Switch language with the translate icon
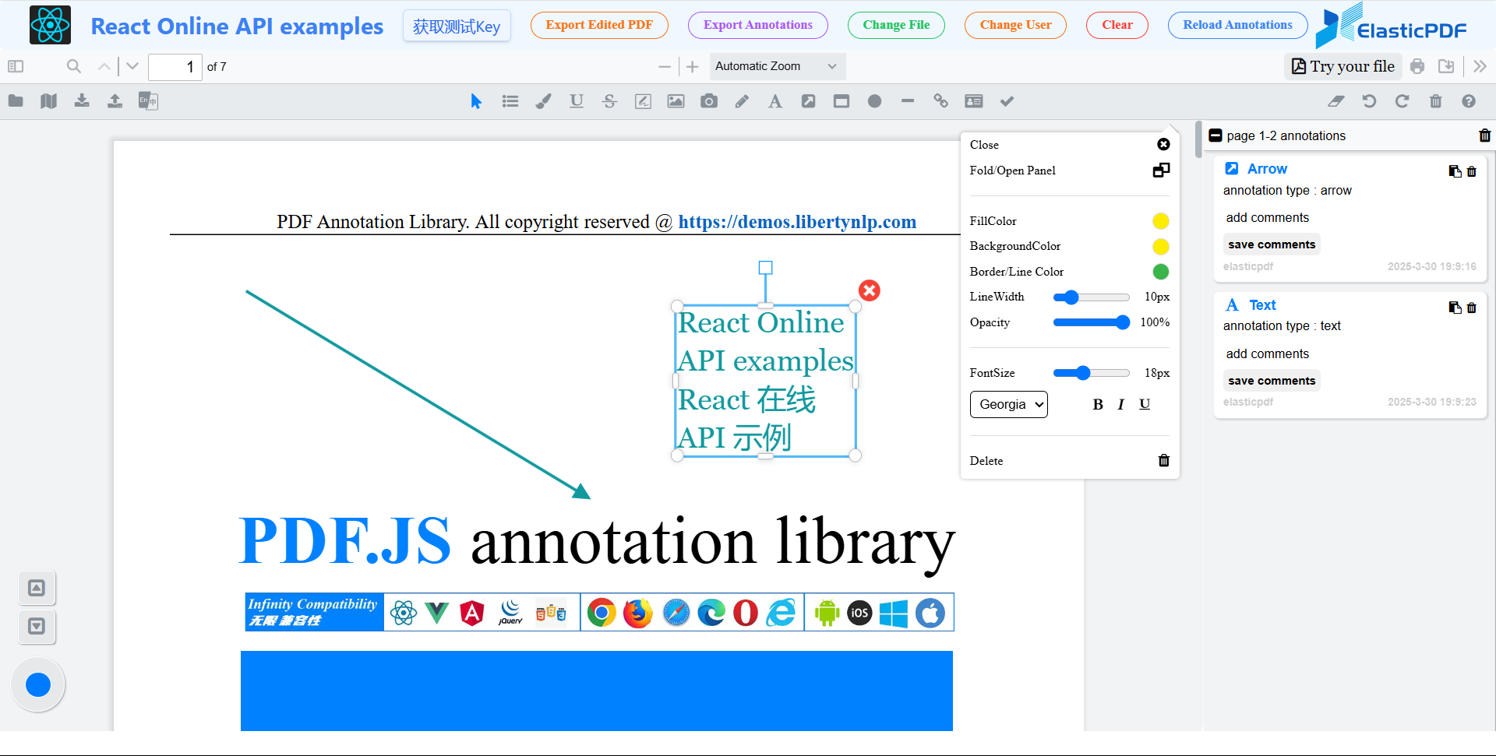1496x756 pixels. point(148,101)
